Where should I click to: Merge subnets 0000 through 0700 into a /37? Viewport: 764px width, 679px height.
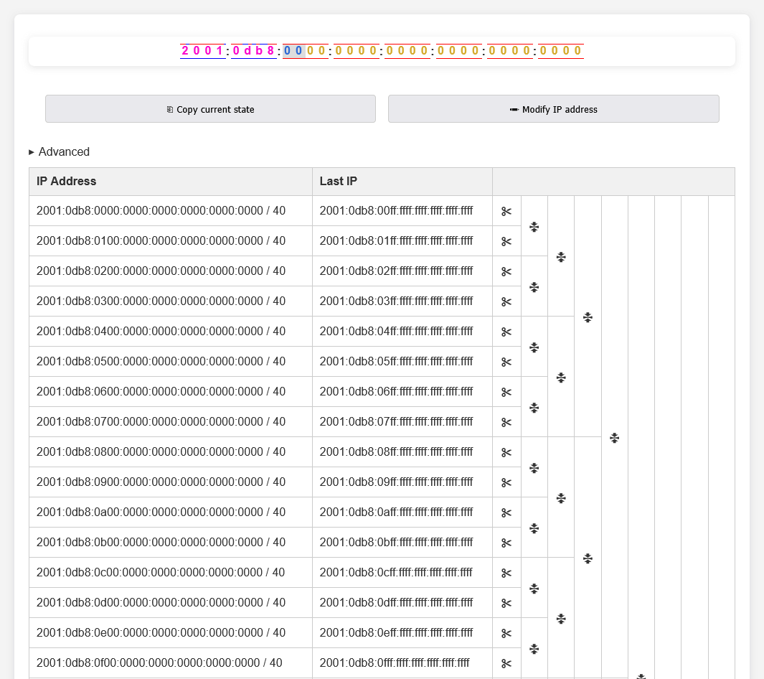click(588, 317)
